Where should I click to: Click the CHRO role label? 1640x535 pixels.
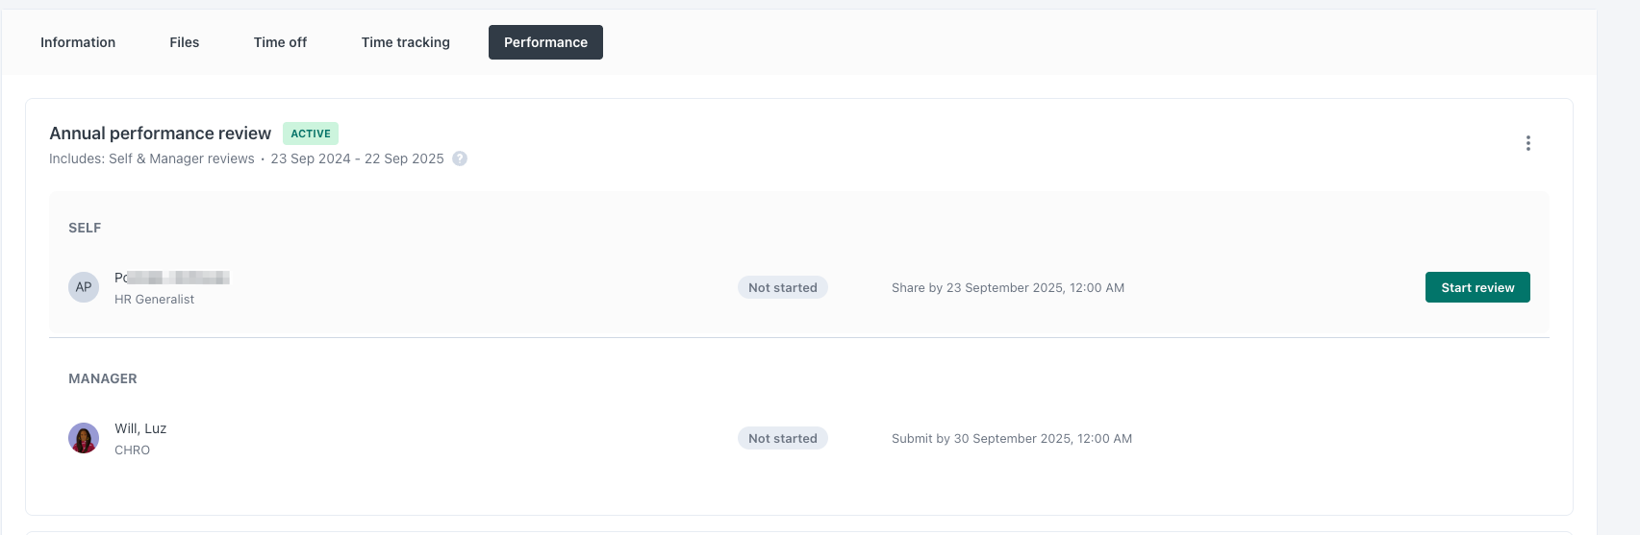click(x=132, y=450)
